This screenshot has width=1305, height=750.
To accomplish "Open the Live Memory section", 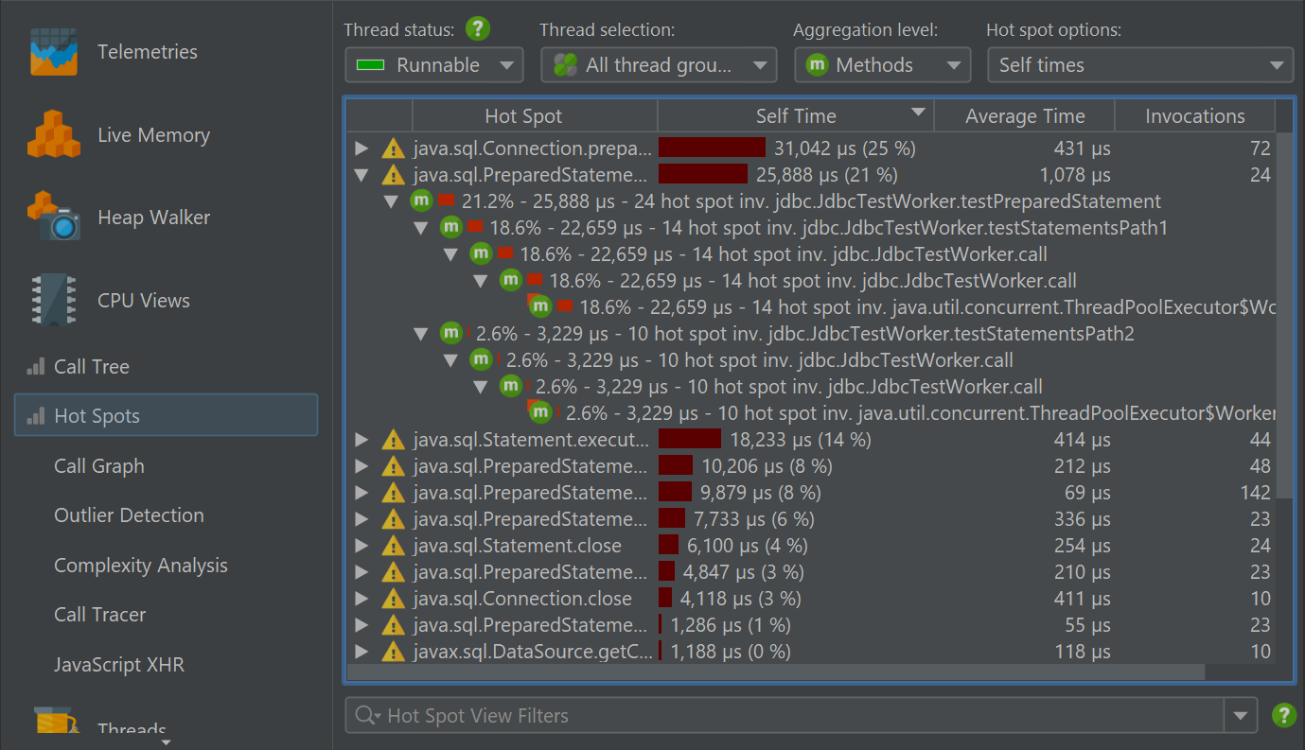I will [x=118, y=134].
